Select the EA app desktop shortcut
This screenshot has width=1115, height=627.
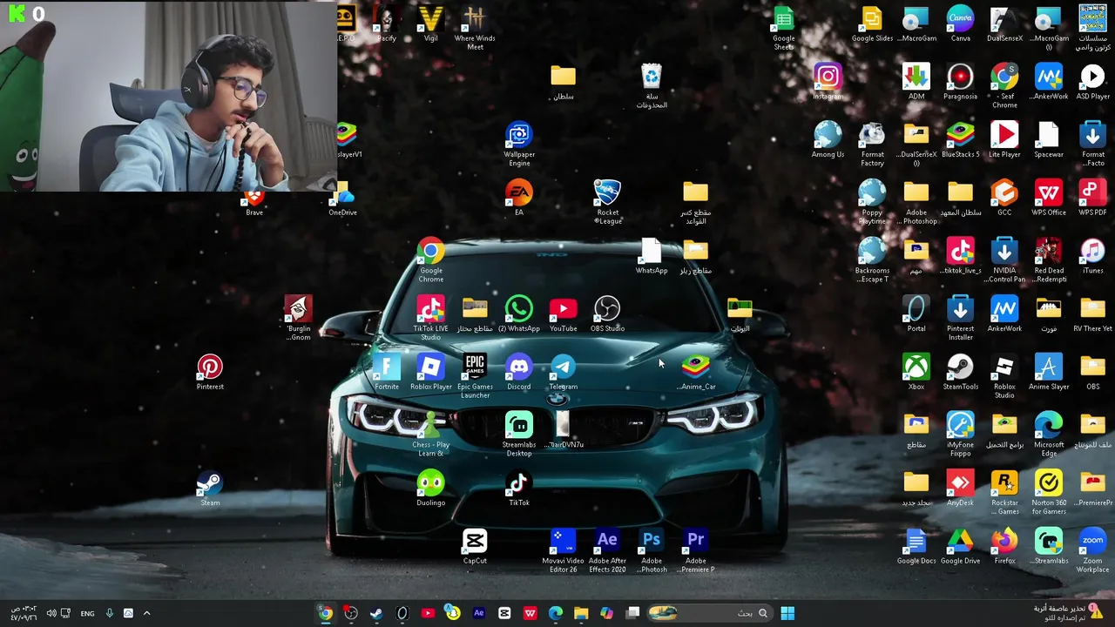coord(518,199)
